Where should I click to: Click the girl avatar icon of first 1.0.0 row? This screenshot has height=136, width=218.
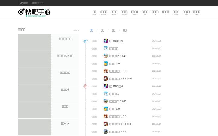pyautogui.click(x=106, y=71)
